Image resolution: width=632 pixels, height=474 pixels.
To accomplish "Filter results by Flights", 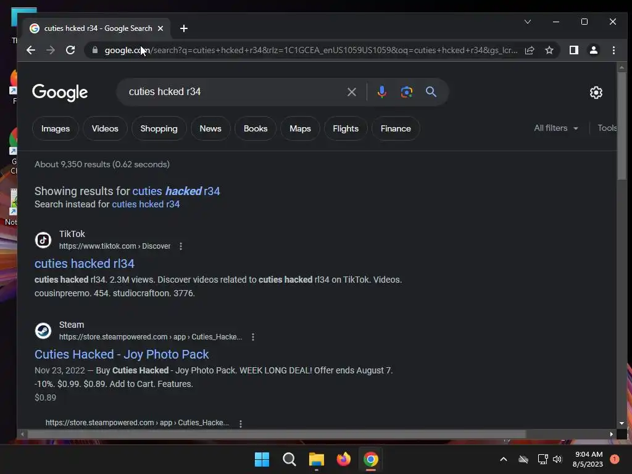I will pos(346,128).
